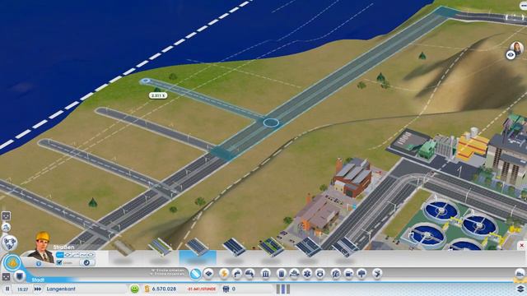
Task: Open the Waste Disposal menu (trash can)
Action: [x=282, y=274]
